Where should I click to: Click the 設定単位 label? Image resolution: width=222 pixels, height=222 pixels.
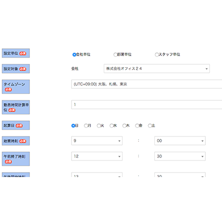(x=16, y=53)
